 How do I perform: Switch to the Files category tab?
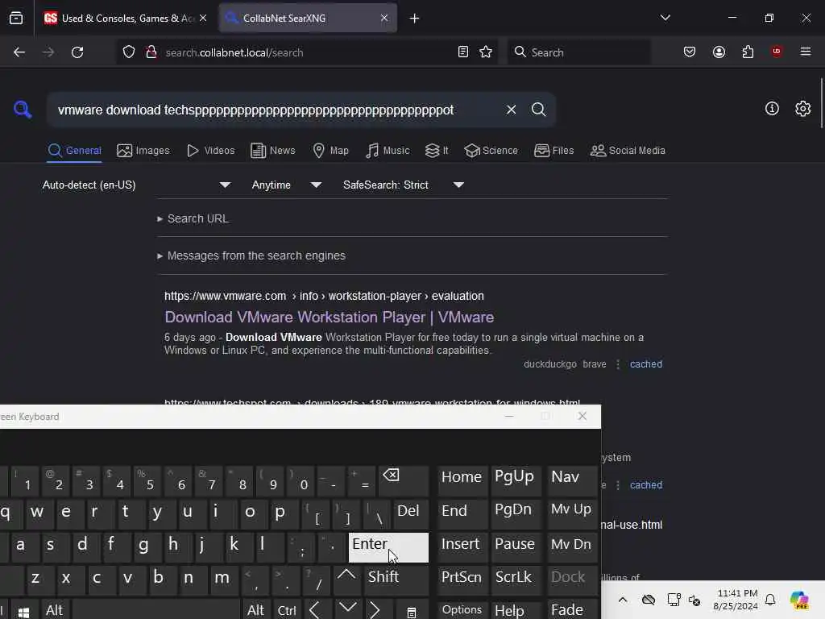(x=554, y=151)
